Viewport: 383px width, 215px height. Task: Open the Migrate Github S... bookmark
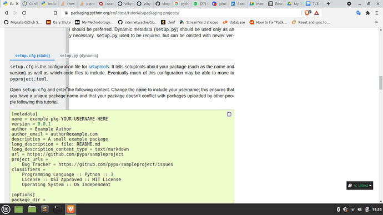[23, 22]
